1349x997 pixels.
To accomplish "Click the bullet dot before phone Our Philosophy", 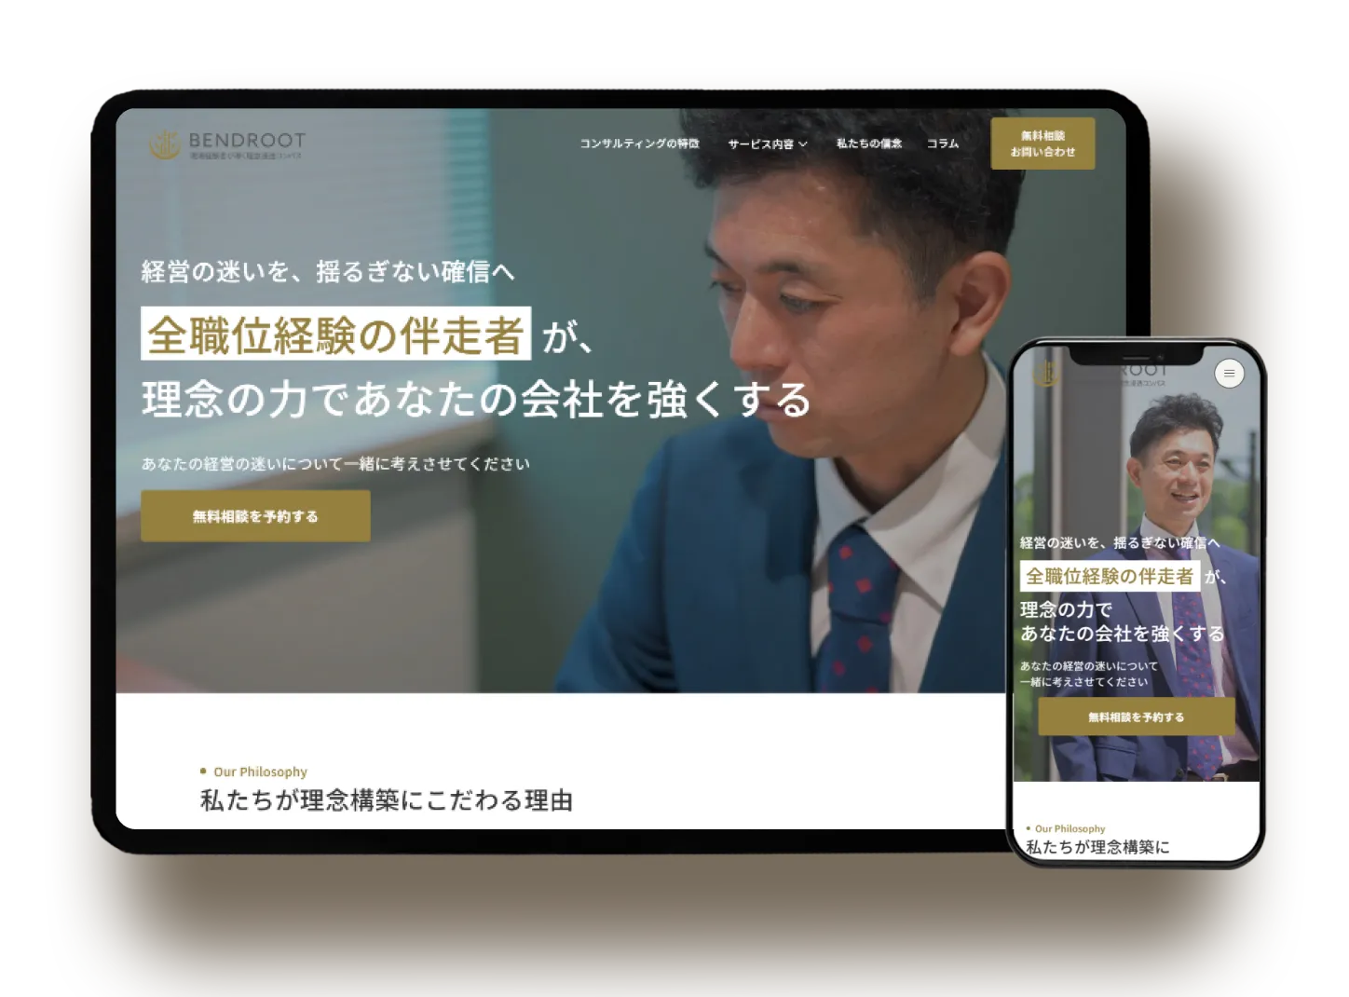I will [1028, 828].
